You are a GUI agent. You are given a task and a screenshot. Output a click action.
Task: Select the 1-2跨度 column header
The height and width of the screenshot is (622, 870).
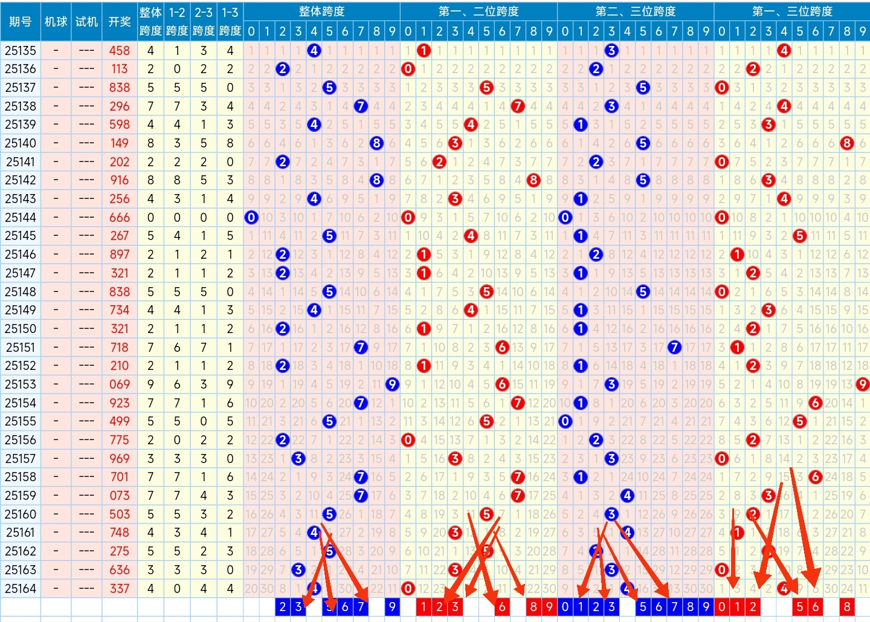177,21
